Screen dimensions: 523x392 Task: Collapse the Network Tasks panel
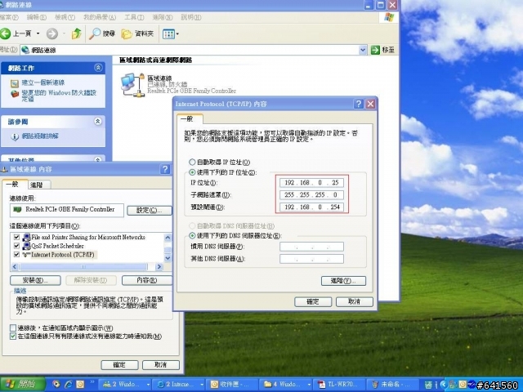pyautogui.click(x=98, y=68)
